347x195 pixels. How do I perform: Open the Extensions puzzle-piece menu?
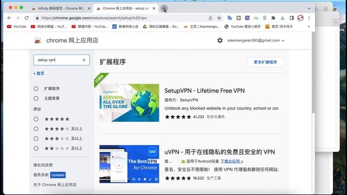273,18
